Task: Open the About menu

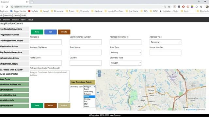Action: point(30,19)
